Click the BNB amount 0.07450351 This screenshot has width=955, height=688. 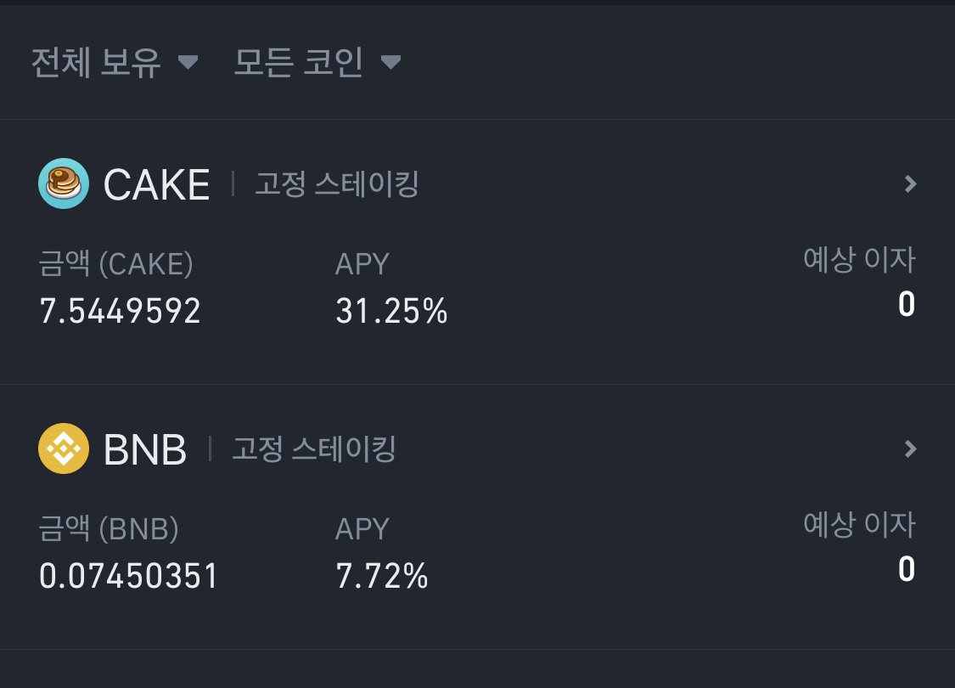pos(128,576)
